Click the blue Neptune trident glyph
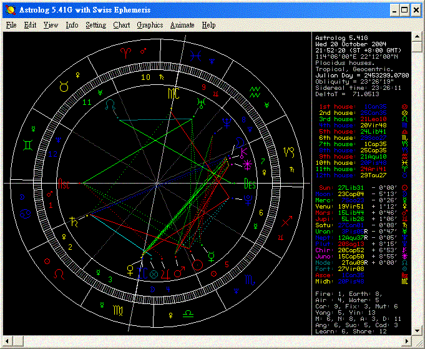This screenshot has width=425, height=349. [x=227, y=122]
